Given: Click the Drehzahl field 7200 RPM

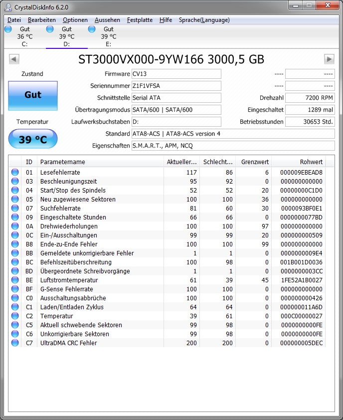Looking at the screenshot, I should tap(310, 98).
